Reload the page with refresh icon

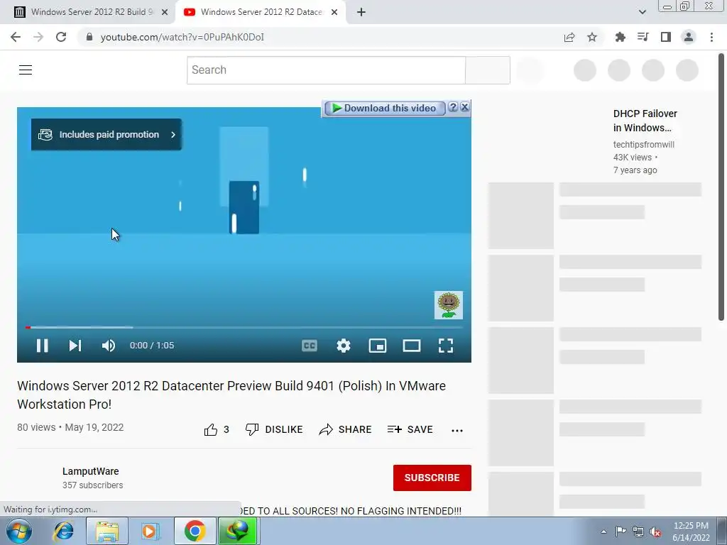point(61,37)
